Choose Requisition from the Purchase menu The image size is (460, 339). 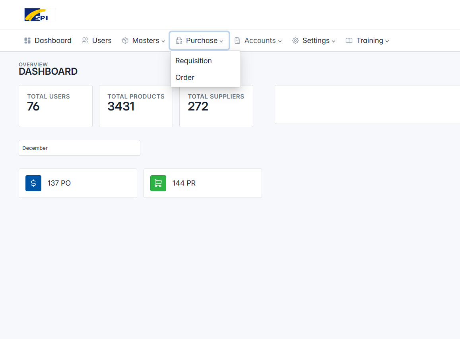tap(194, 61)
